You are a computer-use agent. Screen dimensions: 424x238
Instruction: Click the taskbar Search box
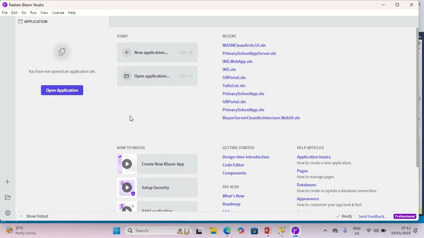158,231
